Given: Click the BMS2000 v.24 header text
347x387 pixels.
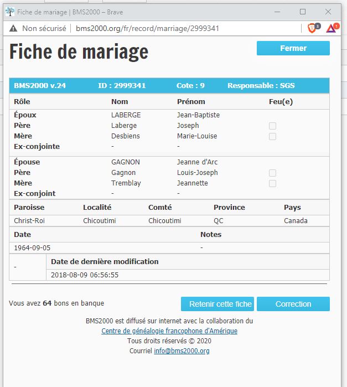Looking at the screenshot, I should (40, 86).
